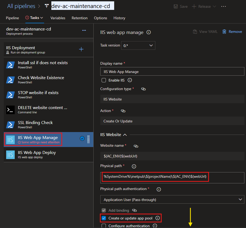Open the Task version dropdown
This screenshot has height=228, width=246.
pyautogui.click(x=138, y=45)
